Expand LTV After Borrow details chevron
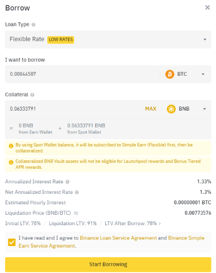The height and width of the screenshot is (273, 216). click(160, 223)
